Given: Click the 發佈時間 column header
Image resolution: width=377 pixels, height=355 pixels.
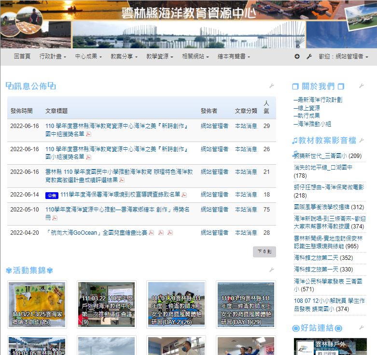Looking at the screenshot, I should [x=21, y=111].
